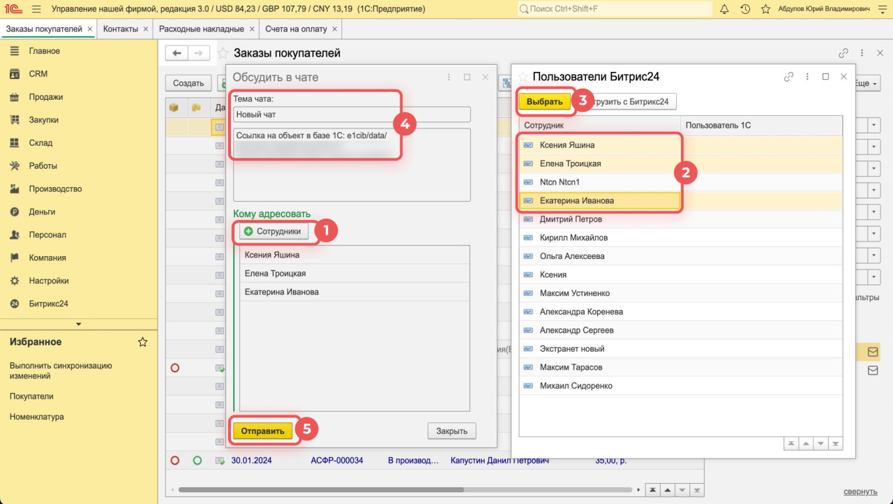
Task: Click the "Деньги" ruble icon
Action: (x=15, y=212)
